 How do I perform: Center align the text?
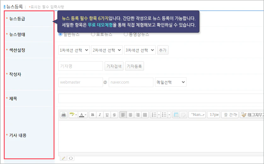point(130,115)
